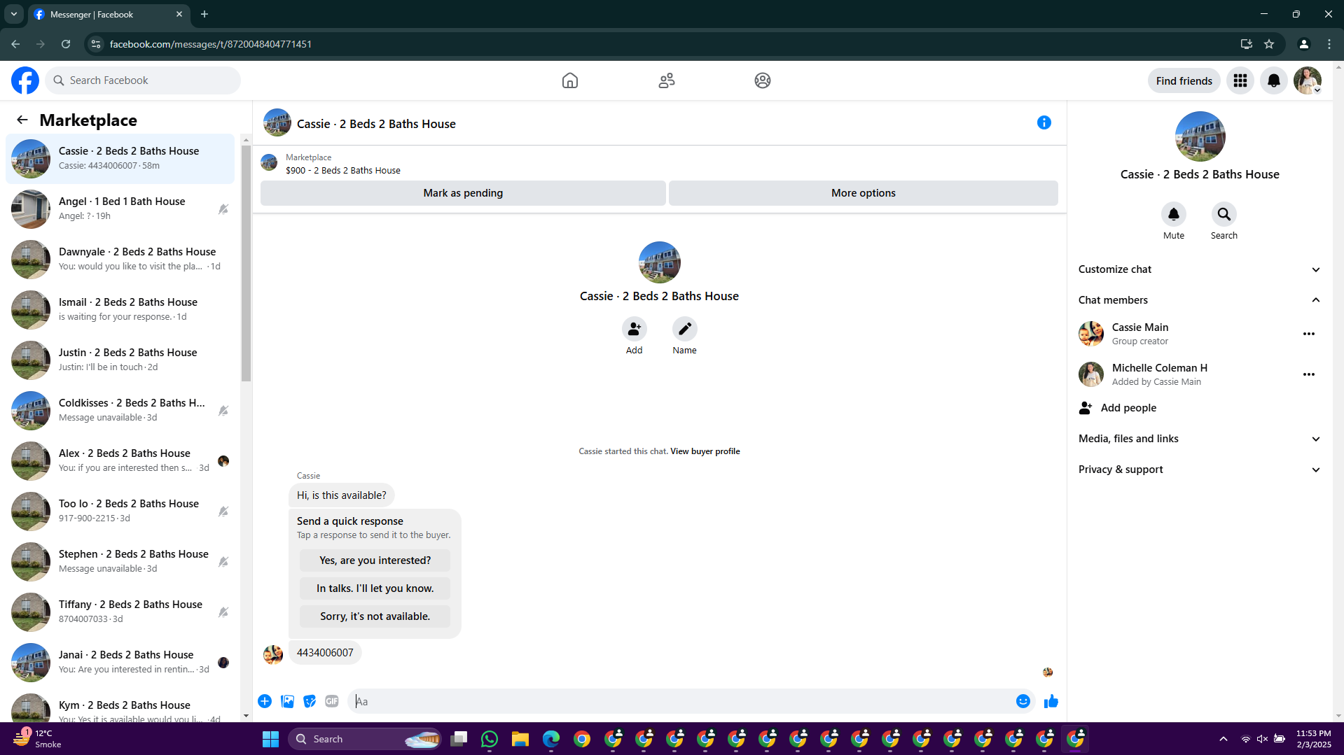Open Ismail · 2 Beds 2 Baths House chat
The image size is (1344, 755).
pos(120,310)
